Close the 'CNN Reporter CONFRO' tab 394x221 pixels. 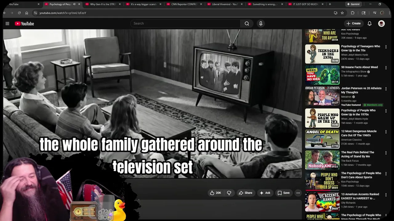pos(201,4)
